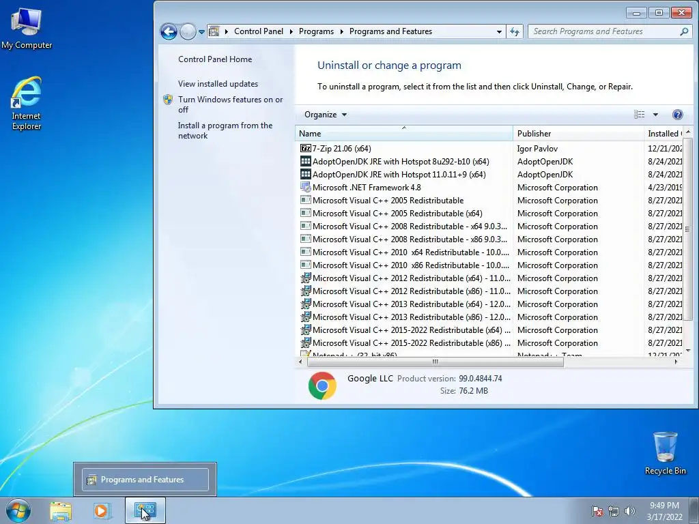Click the change view icon button
Viewport: 699px width, 524px height.
point(639,115)
